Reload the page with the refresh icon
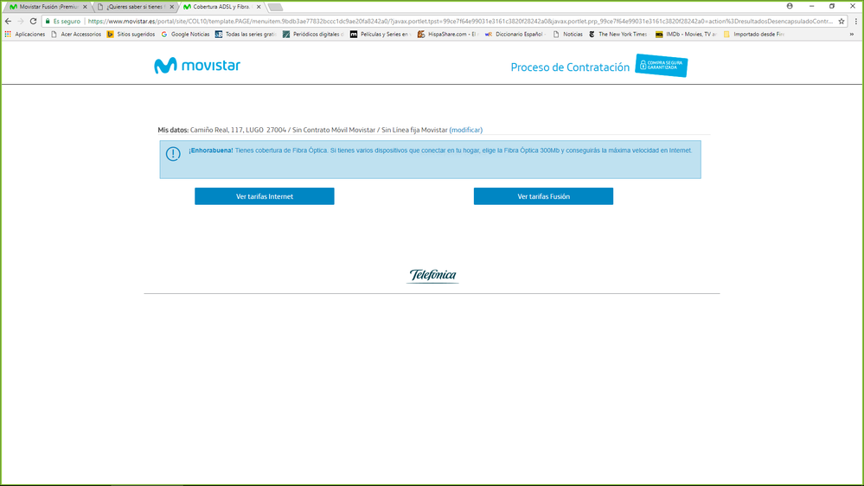Viewport: 864px width, 486px height. click(33, 21)
